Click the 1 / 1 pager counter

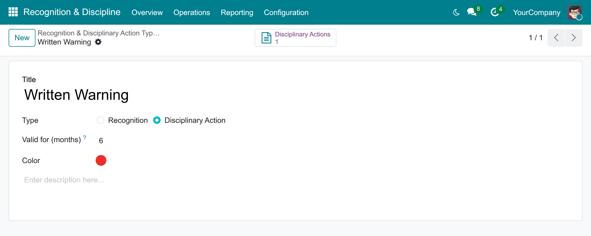536,38
